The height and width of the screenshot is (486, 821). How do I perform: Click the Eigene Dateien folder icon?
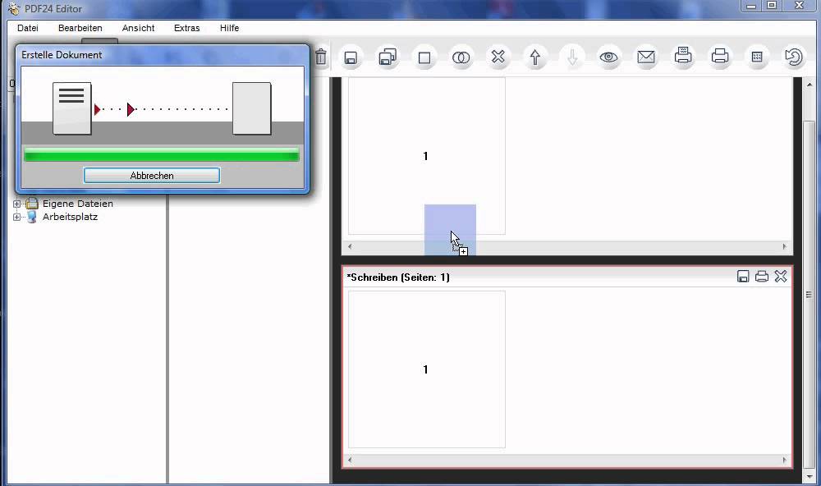tap(32, 204)
